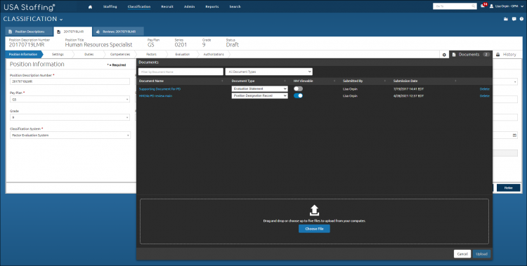527x266 pixels.
Task: Open Evaluation Statement document type dropdown
Action: 259,88
